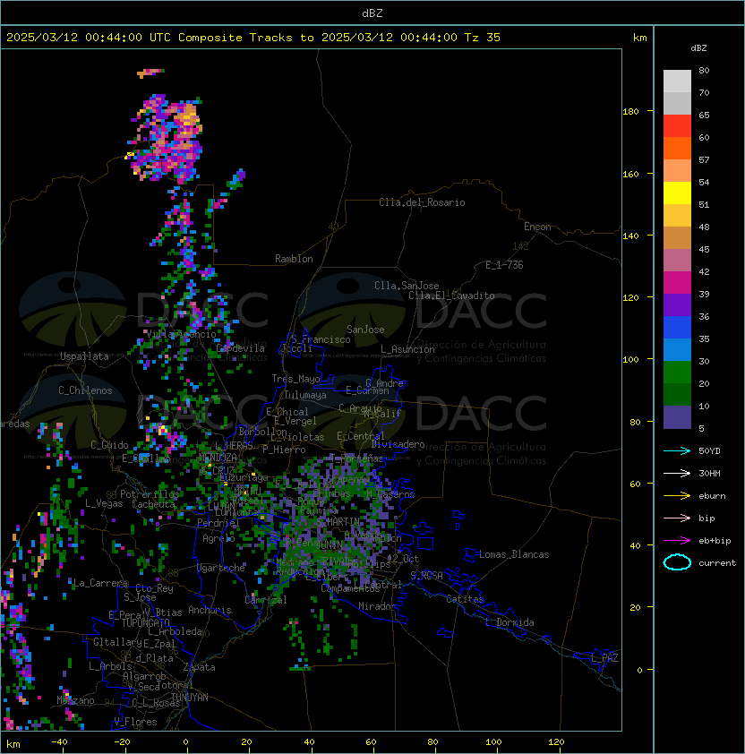Click the 'Agrelo' place label
Image resolution: width=745 pixels, height=754 pixels.
point(218,538)
